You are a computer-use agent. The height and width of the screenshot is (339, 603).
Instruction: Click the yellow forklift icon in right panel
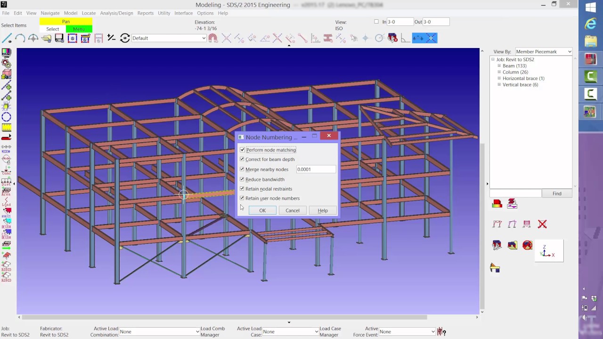495,268
